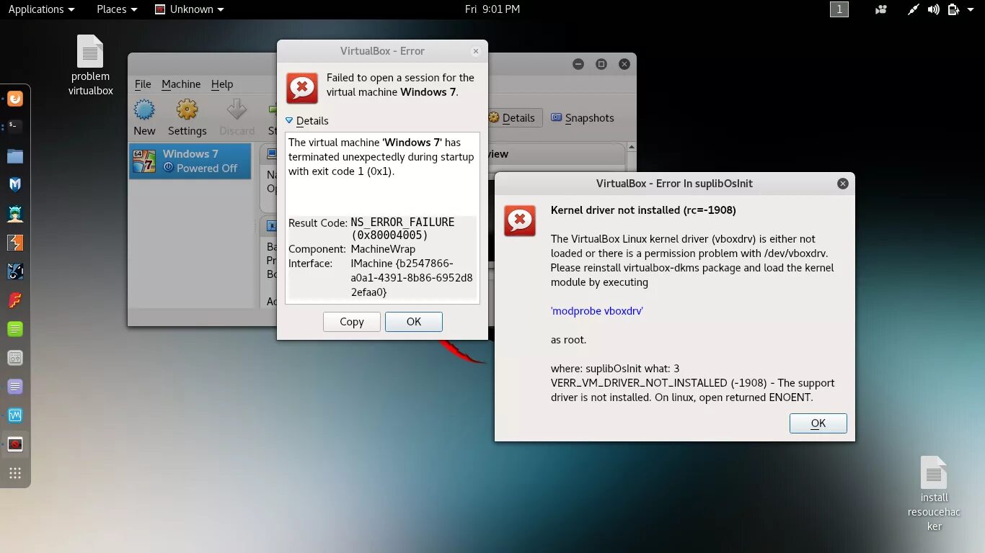Click 'terminated unexpectedly during startup' details text
The height and width of the screenshot is (553, 985).
click(x=381, y=157)
